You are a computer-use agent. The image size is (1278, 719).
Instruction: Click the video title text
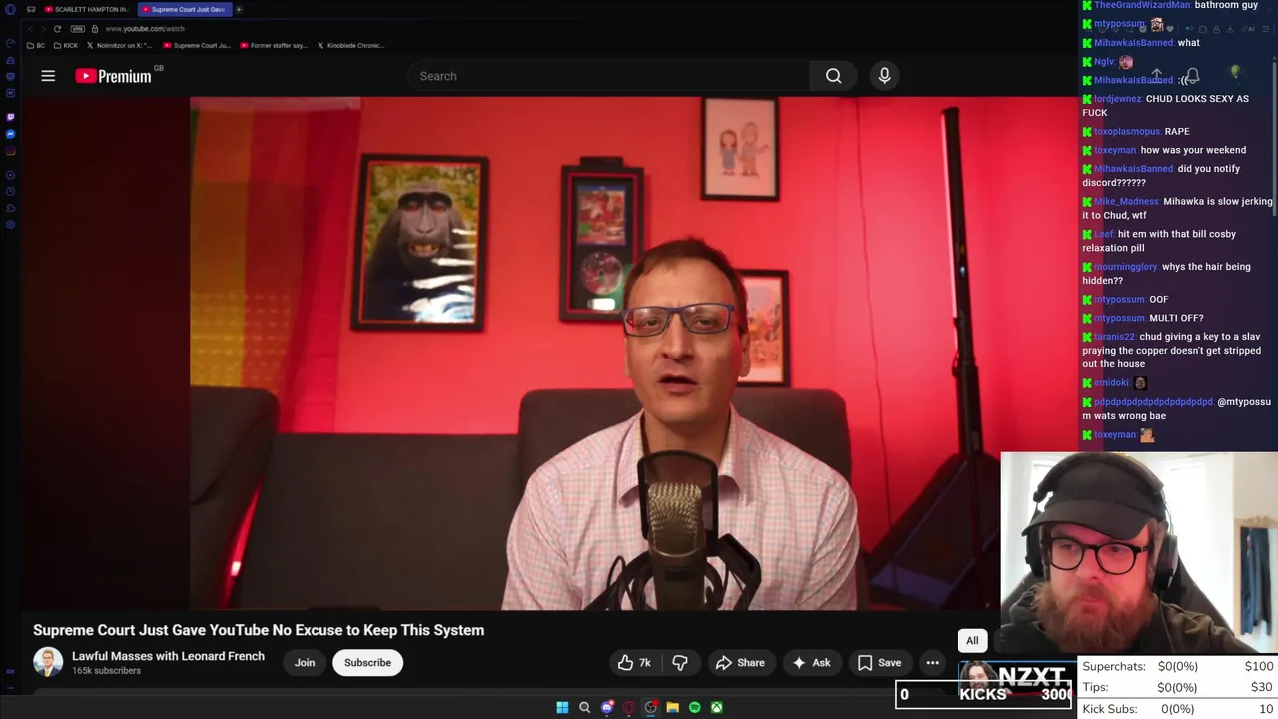(x=259, y=630)
